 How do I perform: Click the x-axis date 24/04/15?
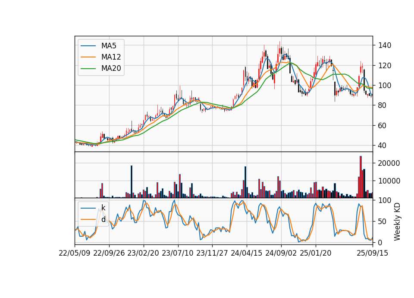pyautogui.click(x=247, y=253)
